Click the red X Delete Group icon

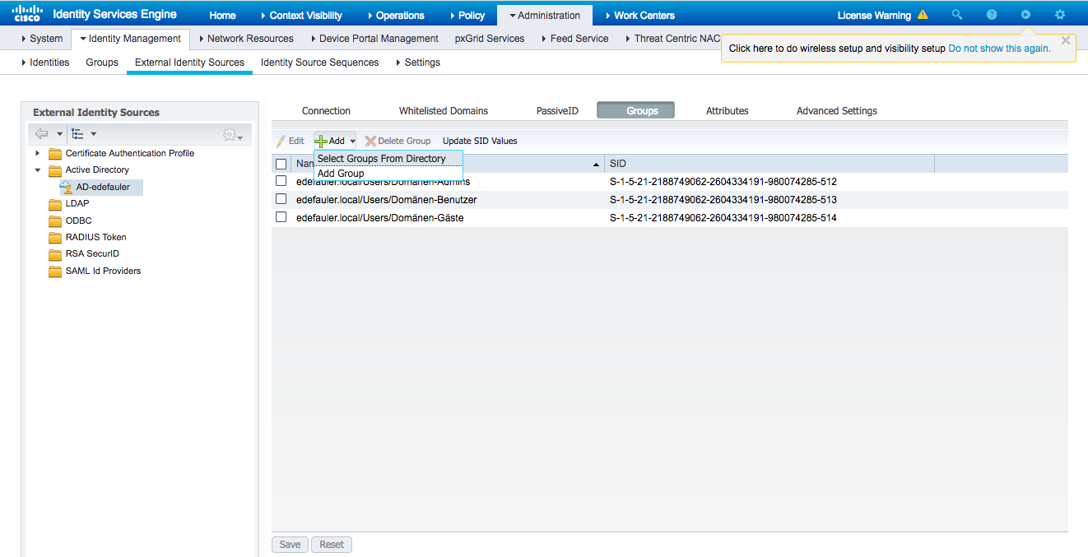coord(370,142)
